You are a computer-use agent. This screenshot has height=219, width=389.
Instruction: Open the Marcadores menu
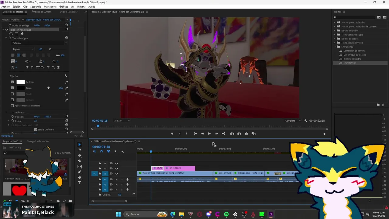[x=50, y=7]
